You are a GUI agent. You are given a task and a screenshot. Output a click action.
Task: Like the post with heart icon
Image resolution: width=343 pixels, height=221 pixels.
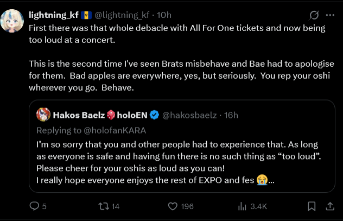173,206
